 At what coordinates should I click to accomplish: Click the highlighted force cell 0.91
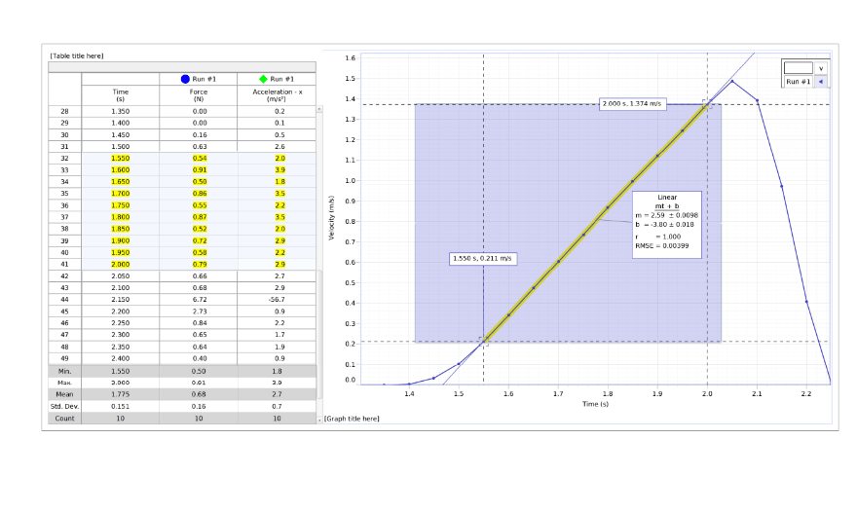tap(200, 170)
